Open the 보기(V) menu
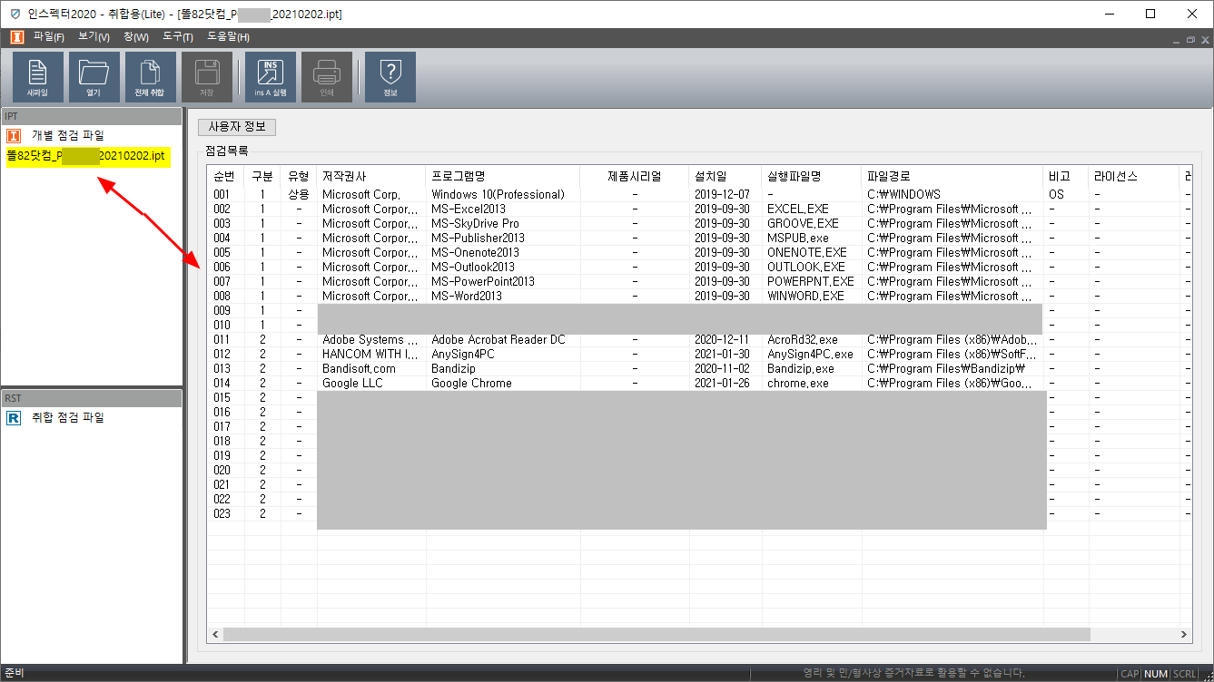1214x682 pixels. point(94,37)
